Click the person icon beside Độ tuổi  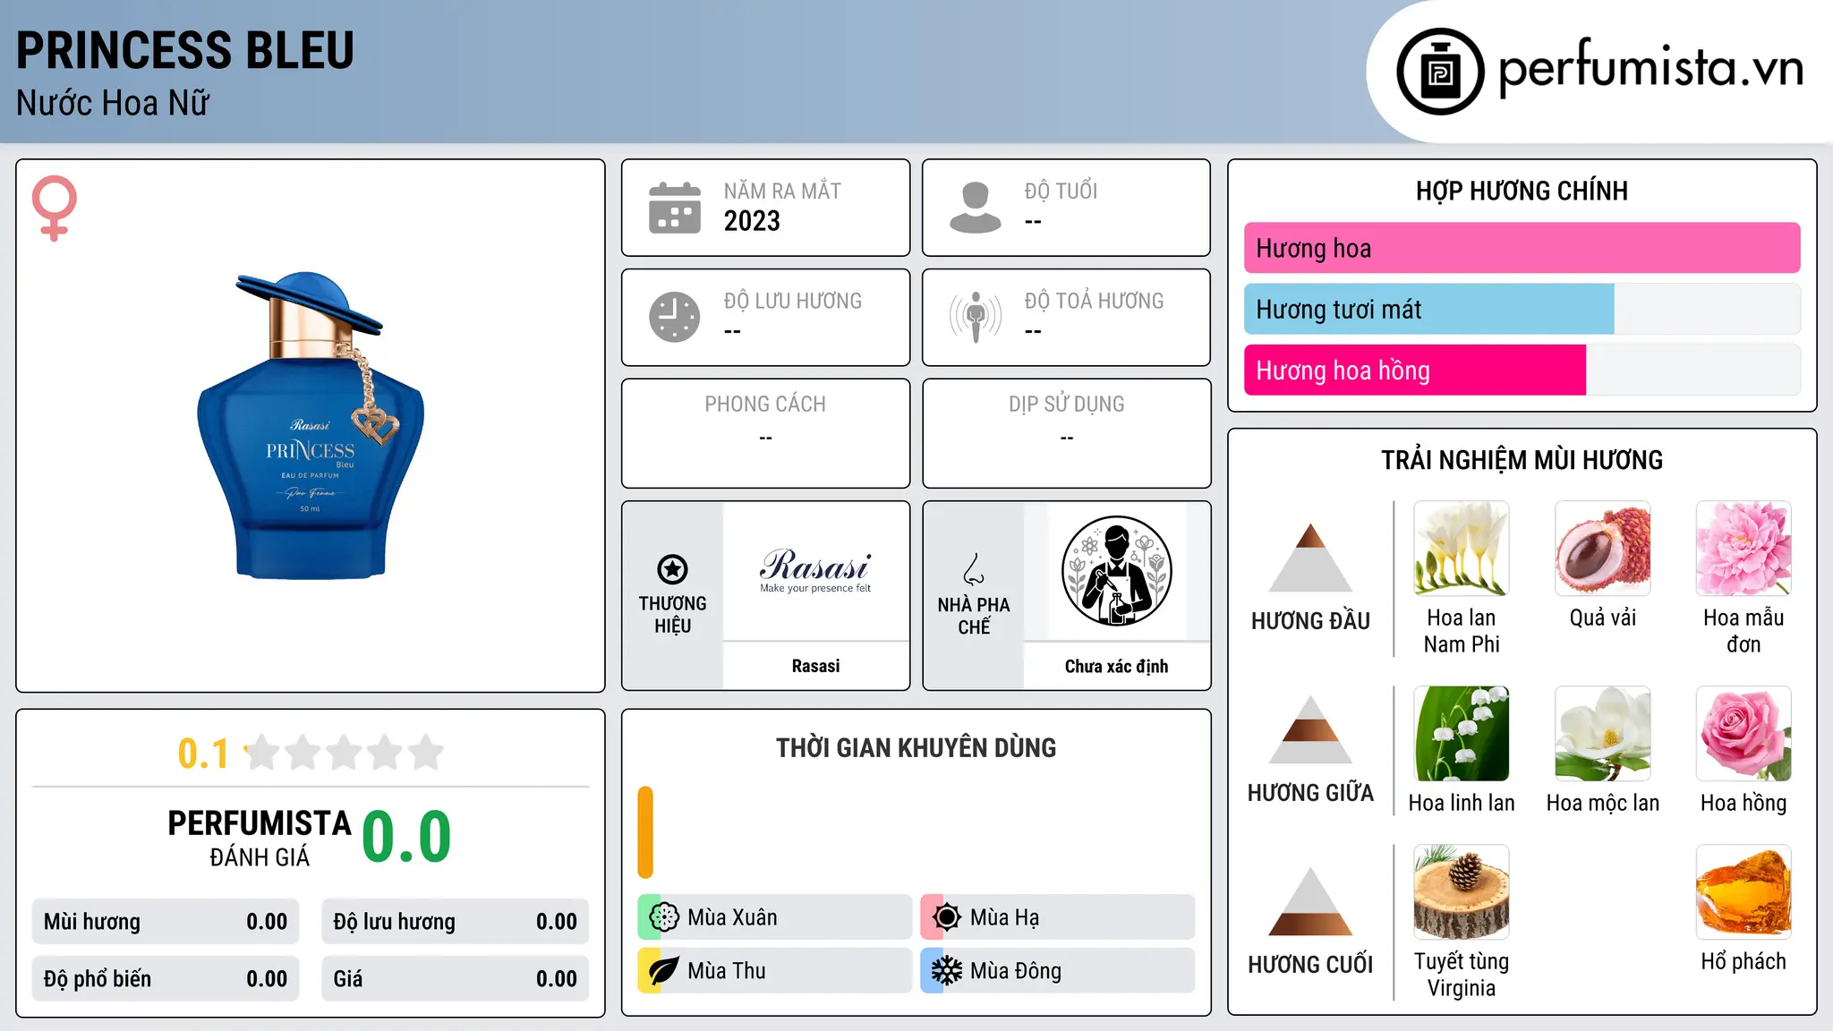(x=975, y=208)
